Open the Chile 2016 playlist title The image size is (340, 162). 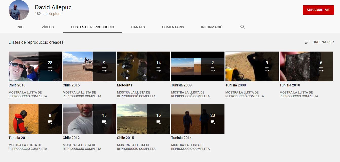pyautogui.click(x=71, y=85)
